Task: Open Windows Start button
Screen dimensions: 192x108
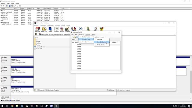Action: pyautogui.click(x=2, y=106)
